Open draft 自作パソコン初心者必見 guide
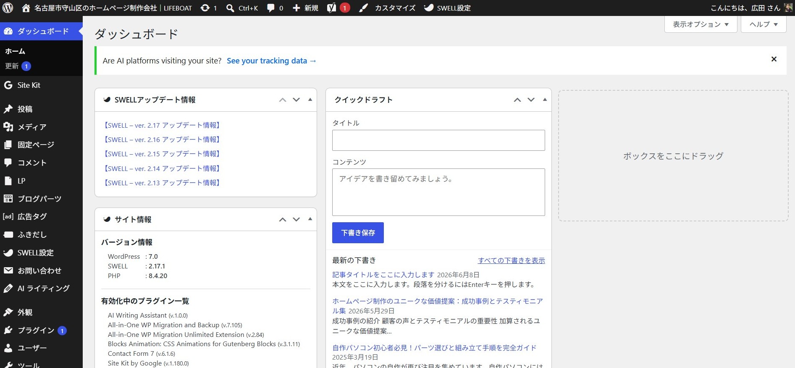This screenshot has width=795, height=368. 434,348
